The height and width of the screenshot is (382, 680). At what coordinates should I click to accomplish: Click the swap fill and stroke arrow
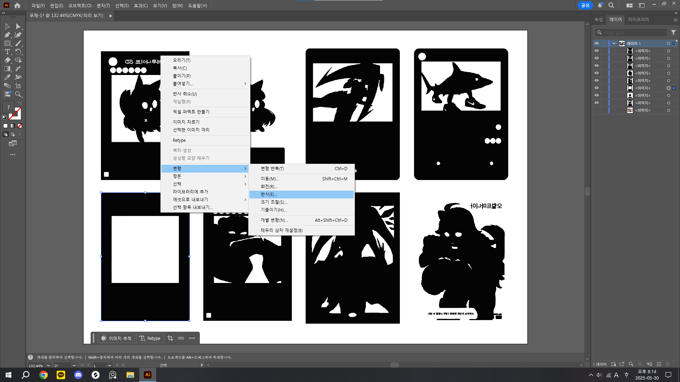[x=20, y=103]
